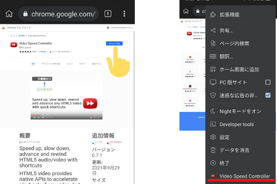Click the 拡張機能 breadcrumb link in left screenshot
Screen dimensions: 277x184
tap(22, 36)
